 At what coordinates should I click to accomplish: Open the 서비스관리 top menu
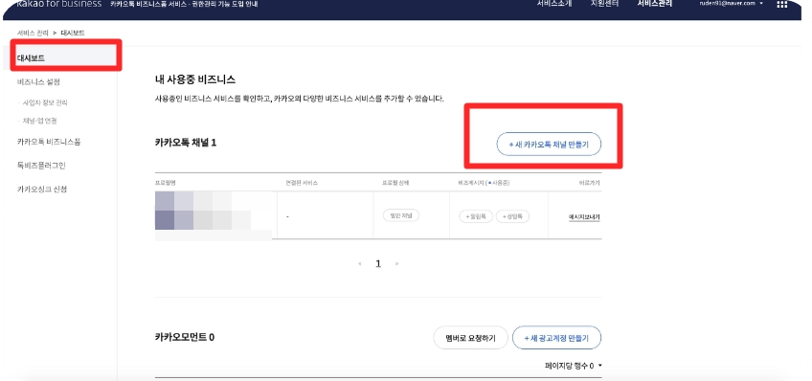655,3
